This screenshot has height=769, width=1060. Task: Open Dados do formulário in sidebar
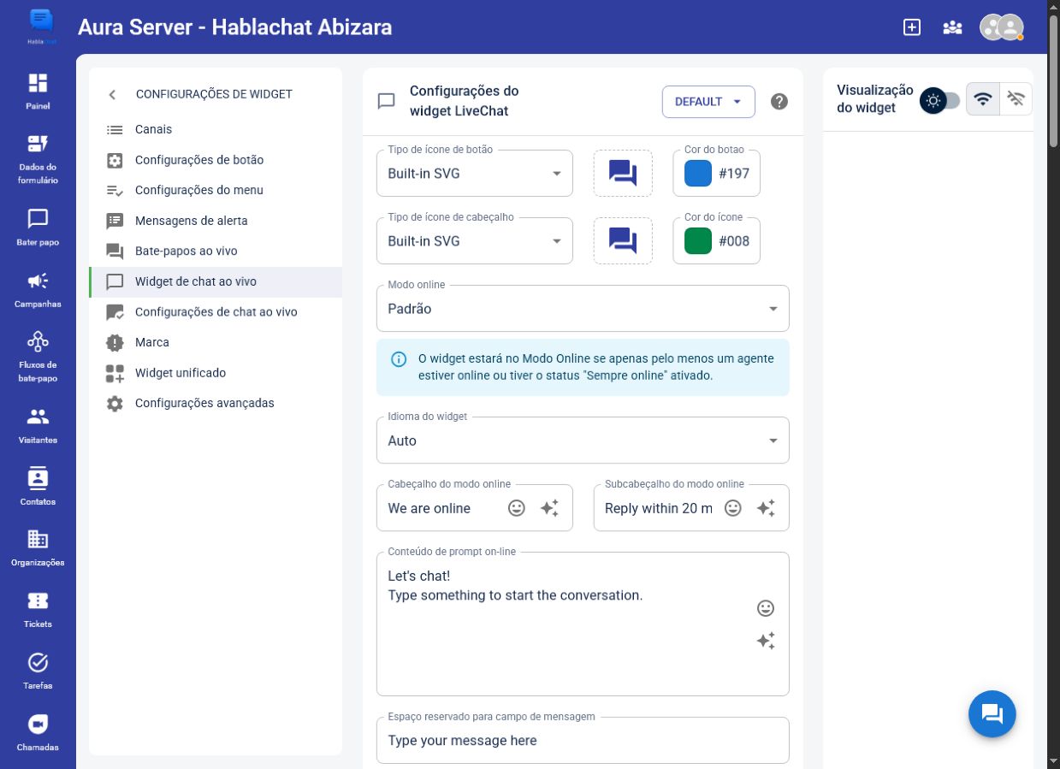point(38,159)
